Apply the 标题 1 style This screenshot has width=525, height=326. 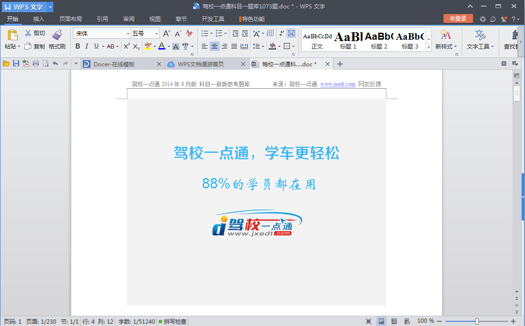pyautogui.click(x=348, y=40)
